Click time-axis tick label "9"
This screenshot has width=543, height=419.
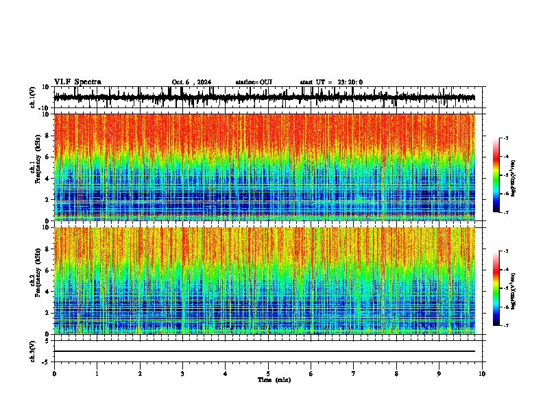[439, 374]
